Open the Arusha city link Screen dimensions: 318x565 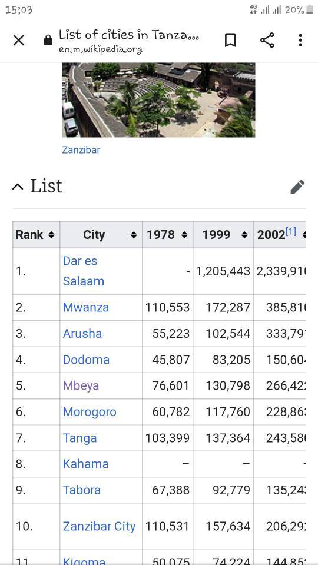[82, 334]
